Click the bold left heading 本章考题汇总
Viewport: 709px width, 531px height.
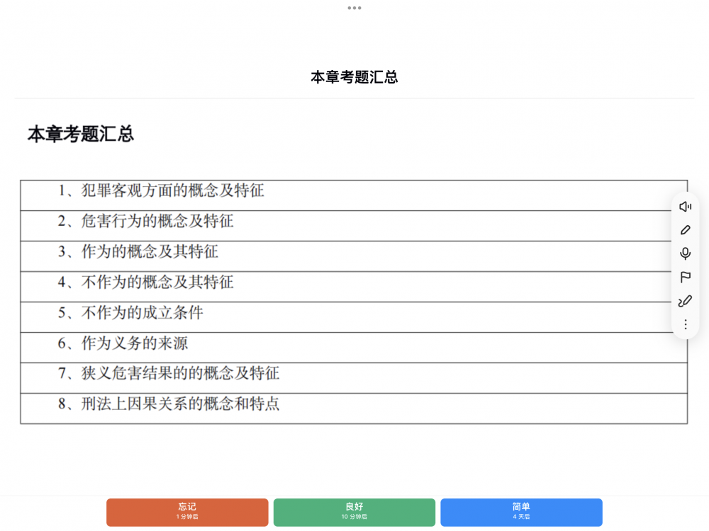(x=81, y=134)
